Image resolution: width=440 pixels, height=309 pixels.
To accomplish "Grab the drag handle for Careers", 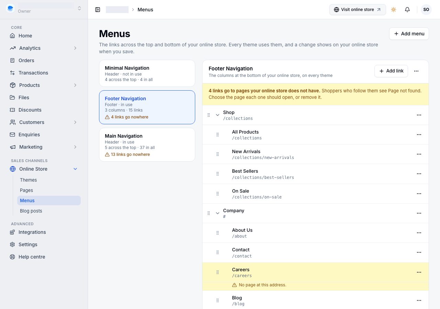I will (x=218, y=272).
